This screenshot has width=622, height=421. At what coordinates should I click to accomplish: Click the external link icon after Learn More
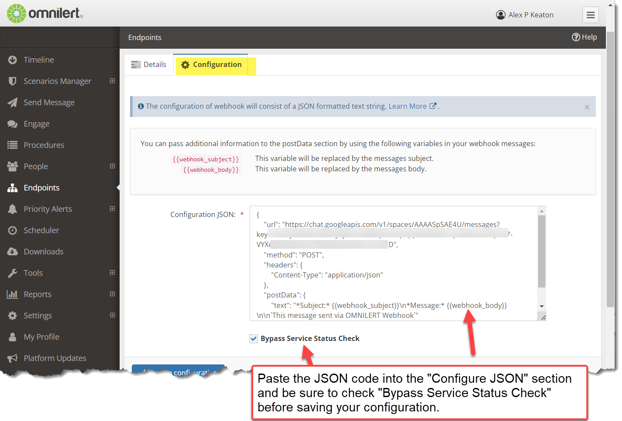[433, 106]
